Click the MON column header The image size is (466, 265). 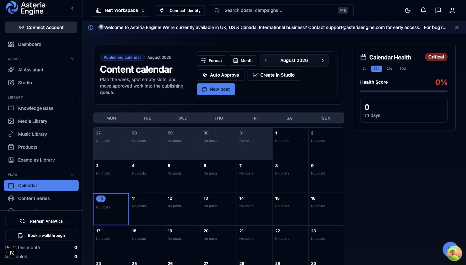point(111,118)
